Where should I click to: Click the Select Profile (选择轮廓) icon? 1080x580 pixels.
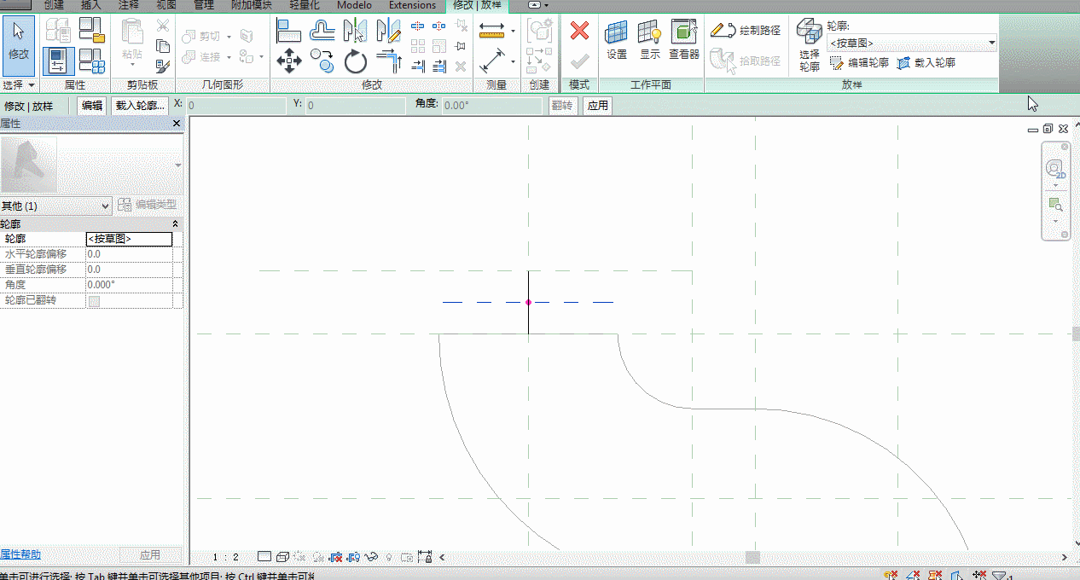[x=809, y=45]
